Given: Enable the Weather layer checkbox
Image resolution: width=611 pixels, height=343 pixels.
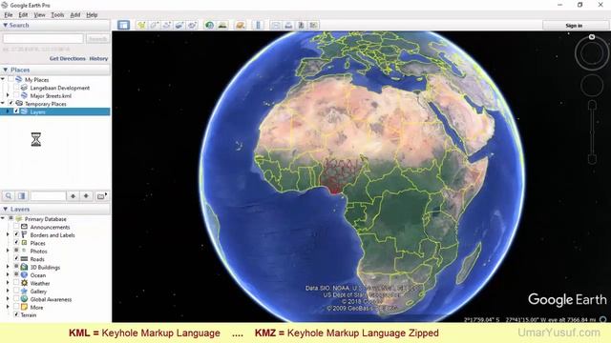Looking at the screenshot, I should coord(16,283).
